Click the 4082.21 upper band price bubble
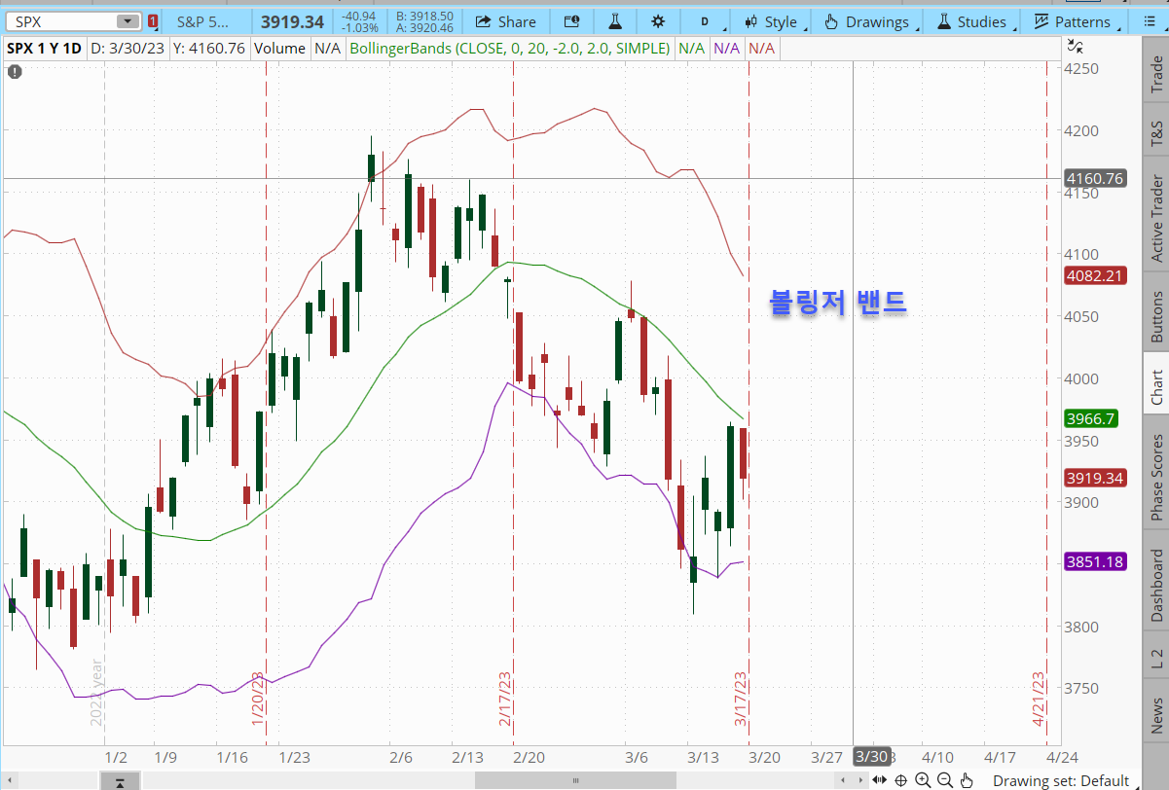Screen dimensions: 1169x790 click(x=1095, y=275)
